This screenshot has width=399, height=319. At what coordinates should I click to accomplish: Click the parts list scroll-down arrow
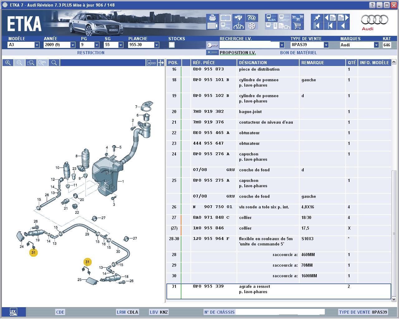coord(394,299)
